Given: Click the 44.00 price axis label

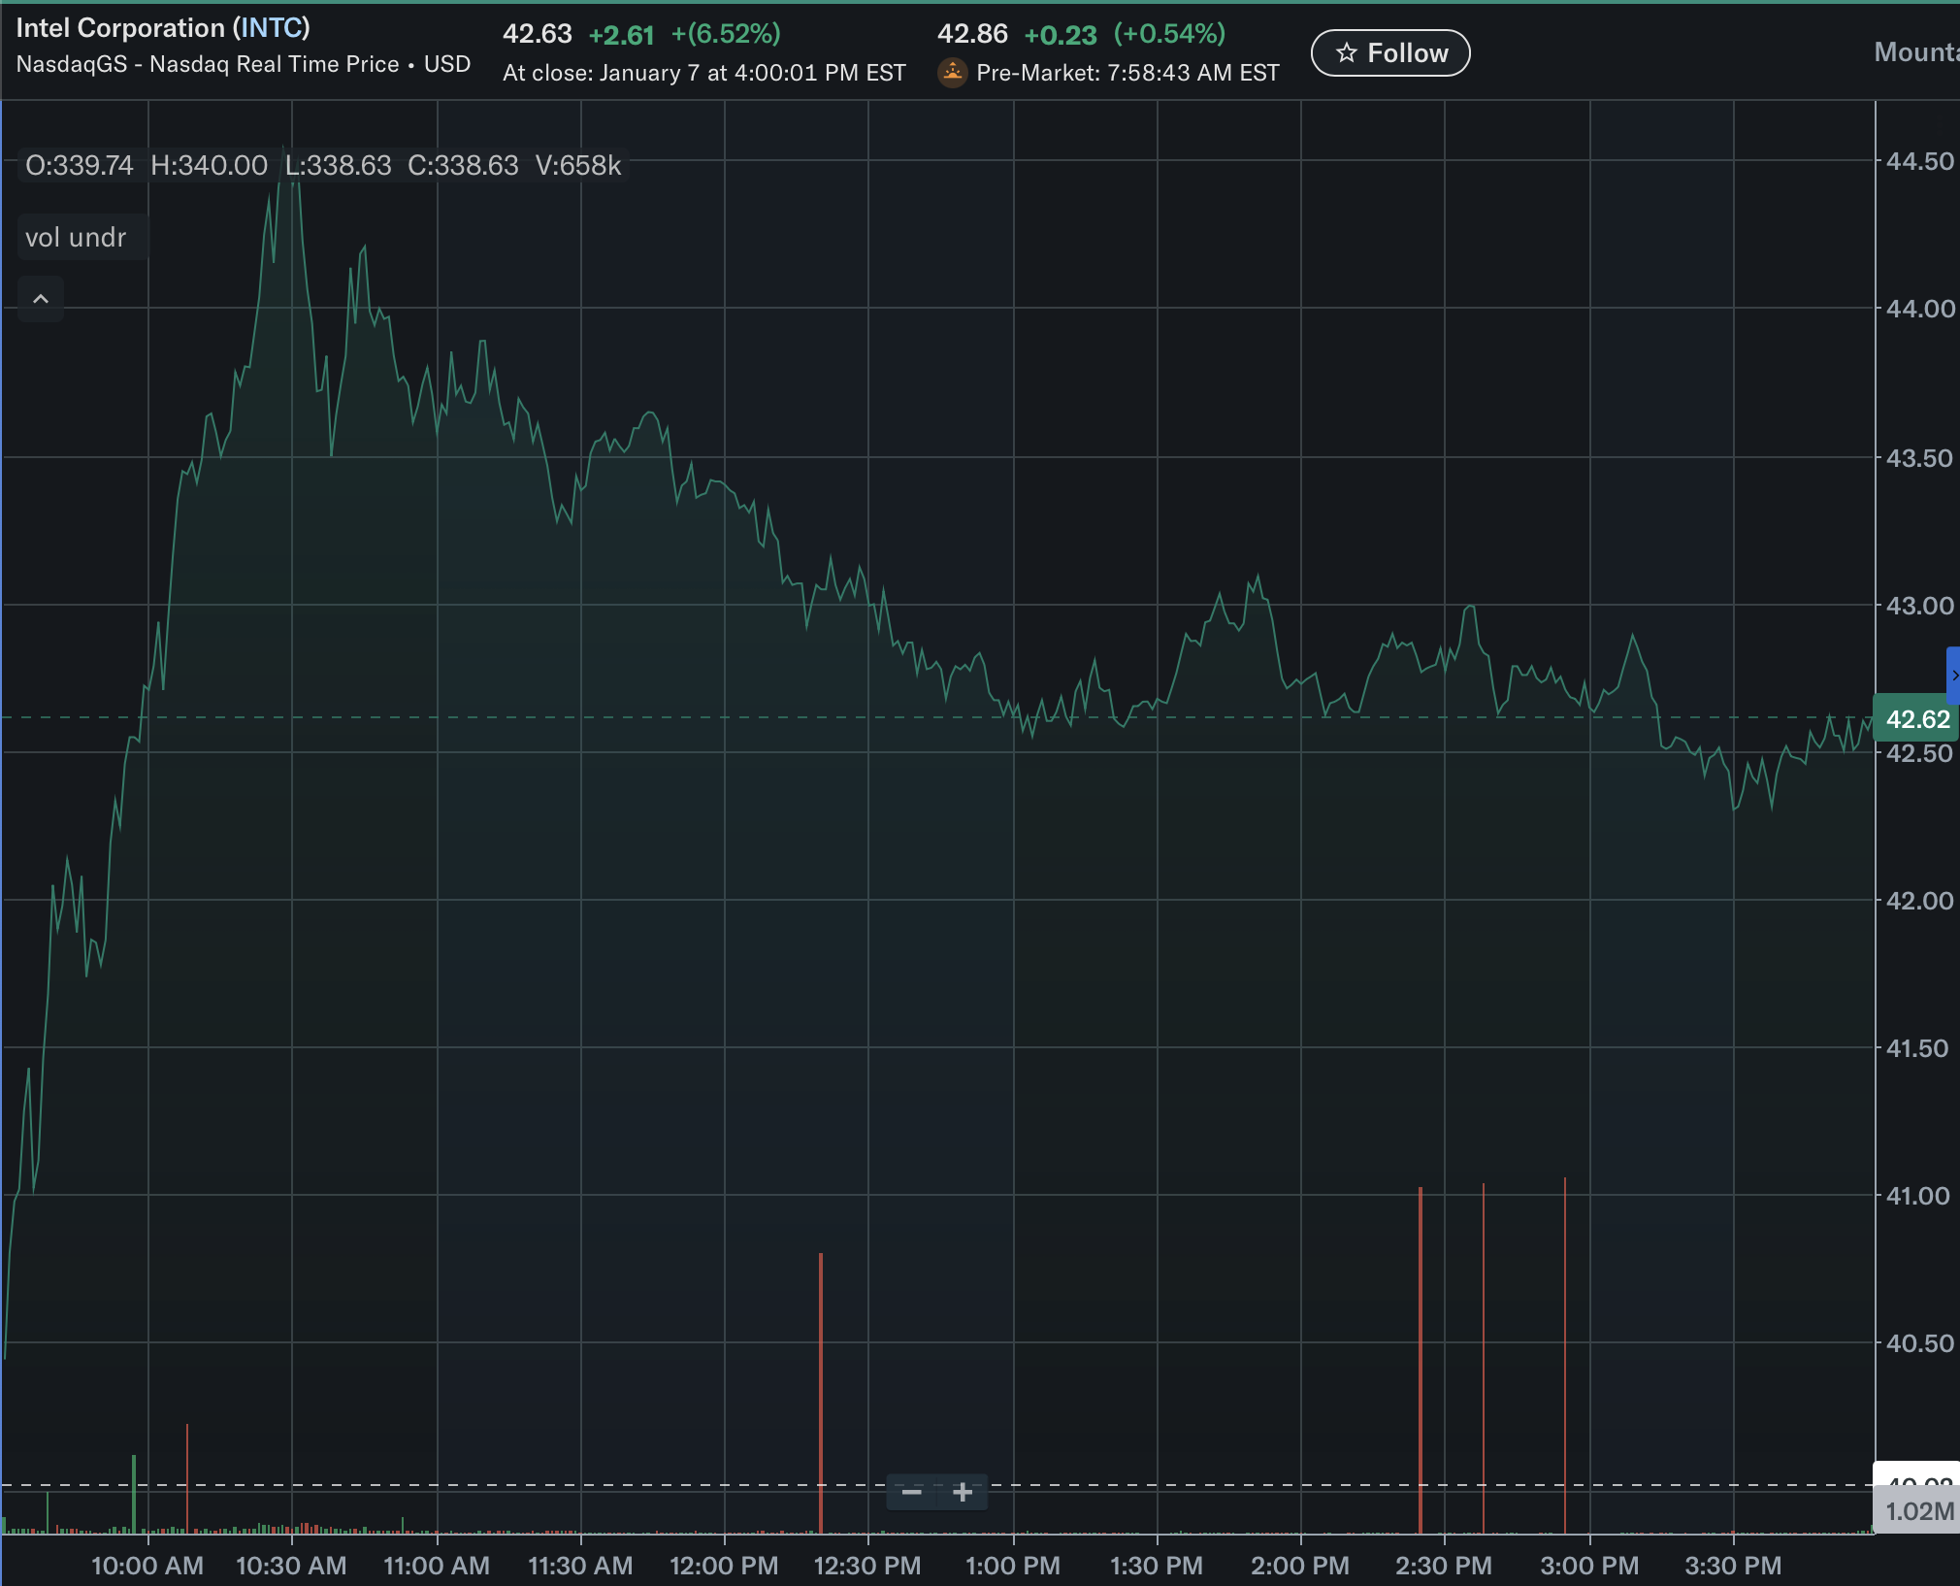Looking at the screenshot, I should coord(1918,309).
